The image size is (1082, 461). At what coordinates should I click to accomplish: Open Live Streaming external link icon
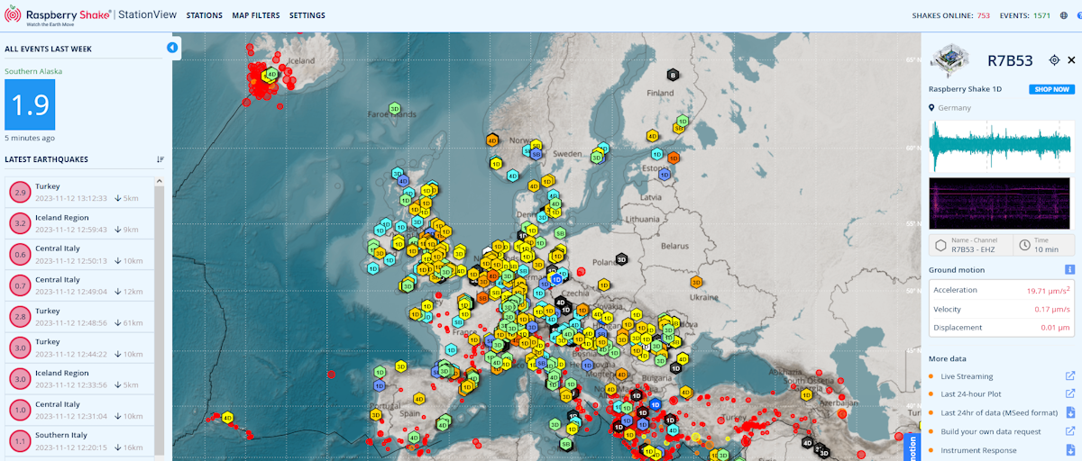pos(1070,376)
